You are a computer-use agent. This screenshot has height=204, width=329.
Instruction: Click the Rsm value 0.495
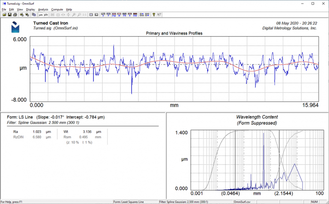point(84,137)
